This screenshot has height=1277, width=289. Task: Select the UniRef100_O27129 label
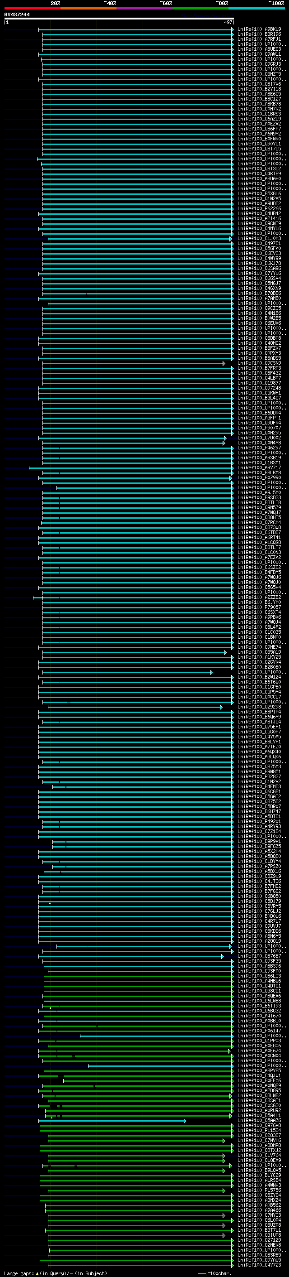coord(259,1240)
